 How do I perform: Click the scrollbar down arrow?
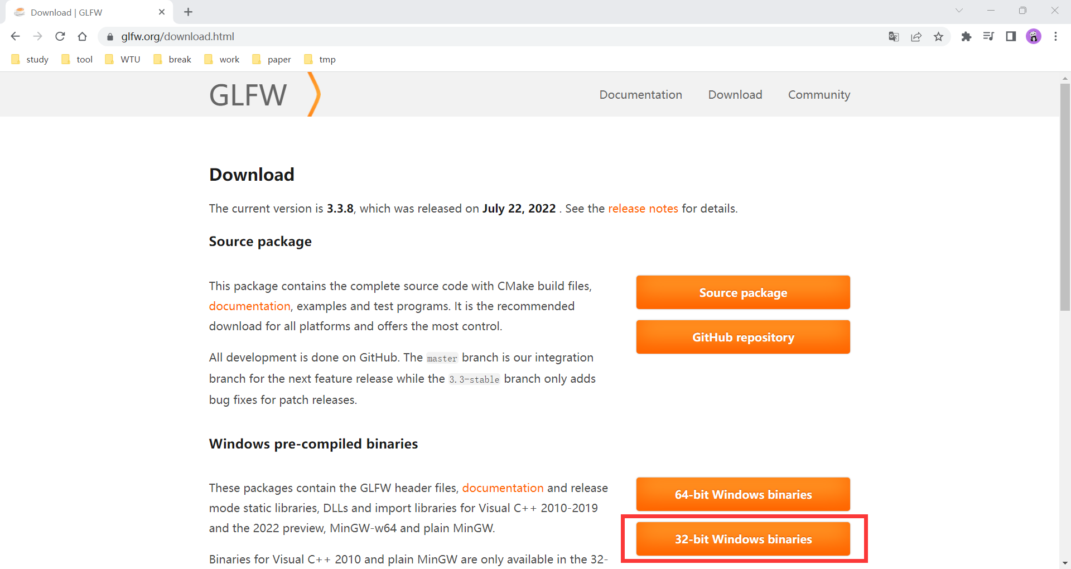point(1065,563)
